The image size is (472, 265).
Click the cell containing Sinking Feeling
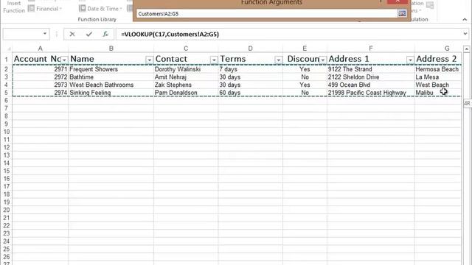[x=111, y=93]
